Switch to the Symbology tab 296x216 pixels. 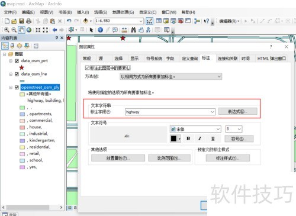tap(154, 59)
